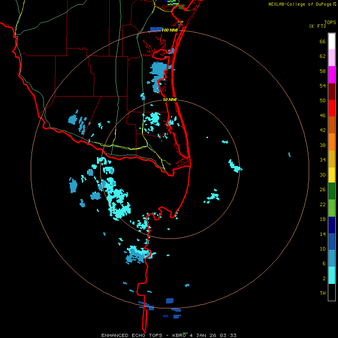
Task: Click the 'TOPS' legend title
Action: point(330,23)
